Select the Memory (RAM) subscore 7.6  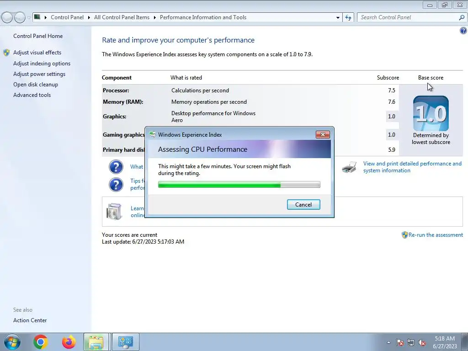392,102
